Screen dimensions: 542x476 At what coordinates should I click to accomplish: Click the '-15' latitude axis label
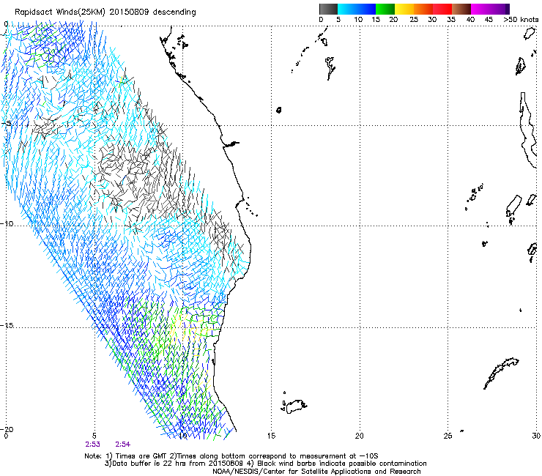tap(7, 326)
